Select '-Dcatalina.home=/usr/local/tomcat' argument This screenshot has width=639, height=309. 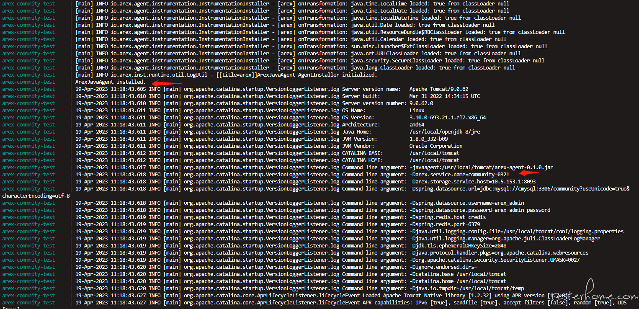(x=458, y=281)
